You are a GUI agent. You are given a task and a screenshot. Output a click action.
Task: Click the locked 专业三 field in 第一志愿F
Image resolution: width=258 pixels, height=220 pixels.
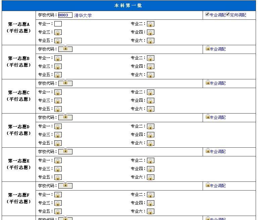58,203
